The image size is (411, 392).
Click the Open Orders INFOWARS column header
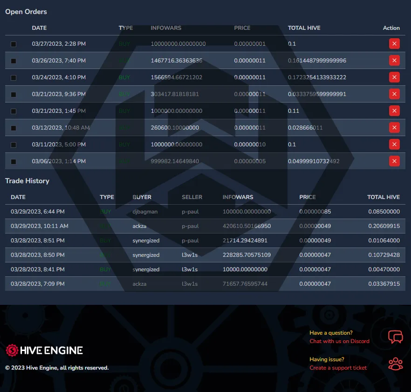point(166,28)
